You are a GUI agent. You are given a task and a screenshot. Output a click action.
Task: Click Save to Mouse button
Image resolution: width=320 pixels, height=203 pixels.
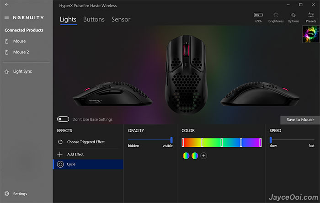300,120
